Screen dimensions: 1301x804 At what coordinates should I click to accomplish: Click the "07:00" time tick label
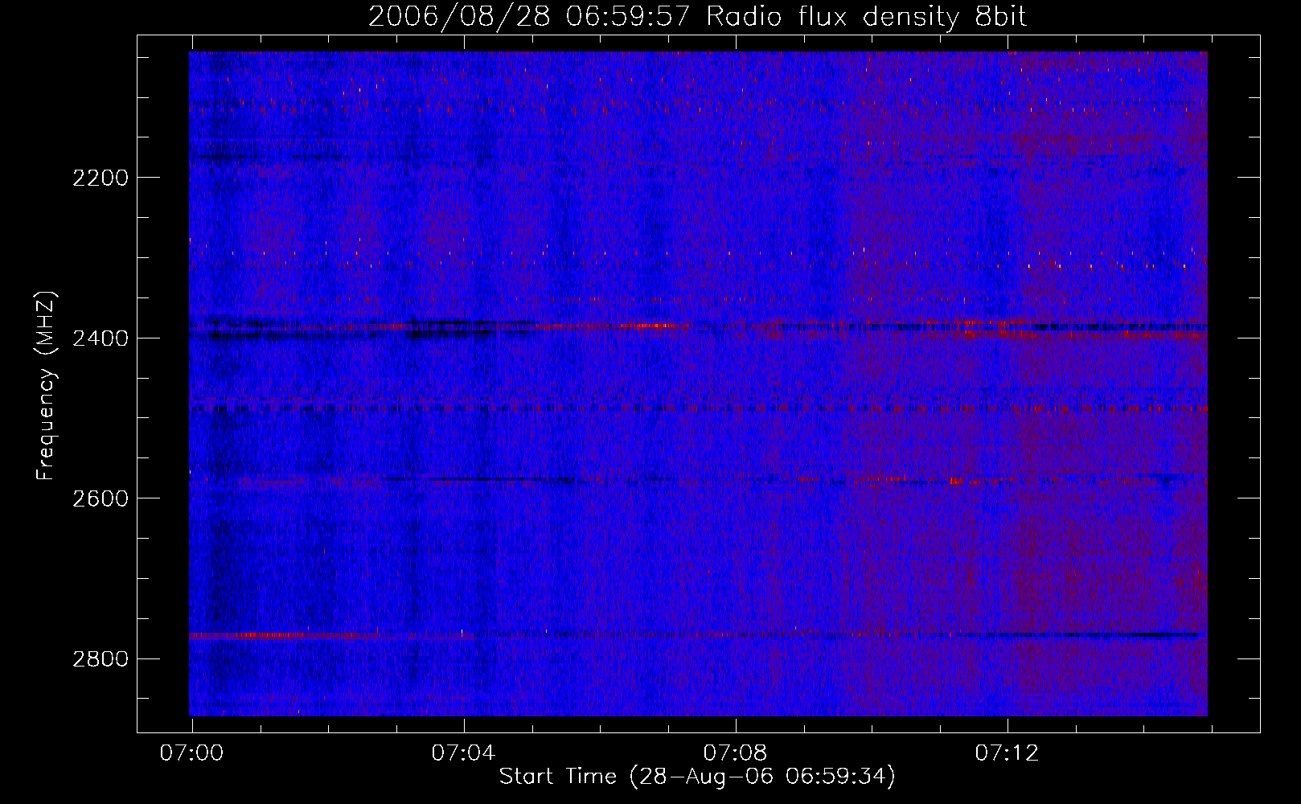click(192, 753)
